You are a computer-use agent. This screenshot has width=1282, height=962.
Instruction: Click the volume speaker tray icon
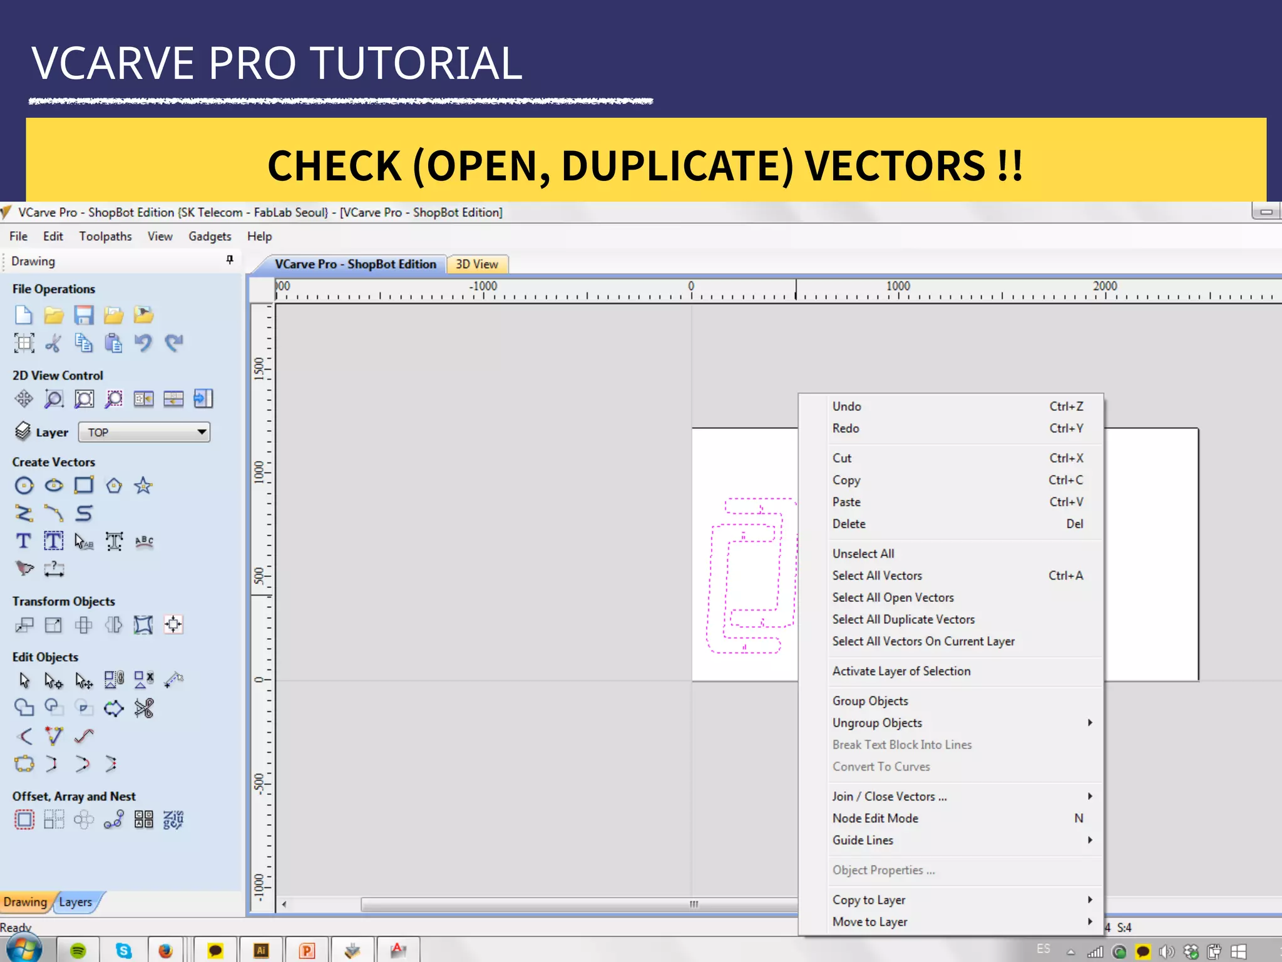[x=1166, y=952]
